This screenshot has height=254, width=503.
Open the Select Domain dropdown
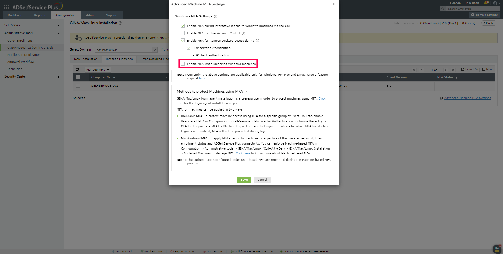click(126, 50)
